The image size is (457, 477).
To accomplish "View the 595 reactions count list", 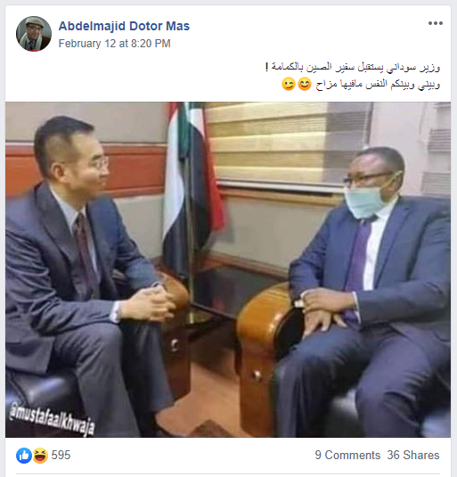I will pyautogui.click(x=61, y=456).
